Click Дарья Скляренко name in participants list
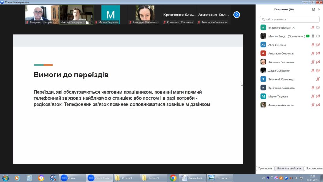This screenshot has height=182, width=323. (x=279, y=70)
